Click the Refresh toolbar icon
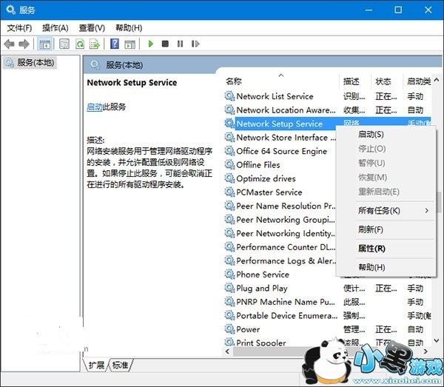 point(79,44)
